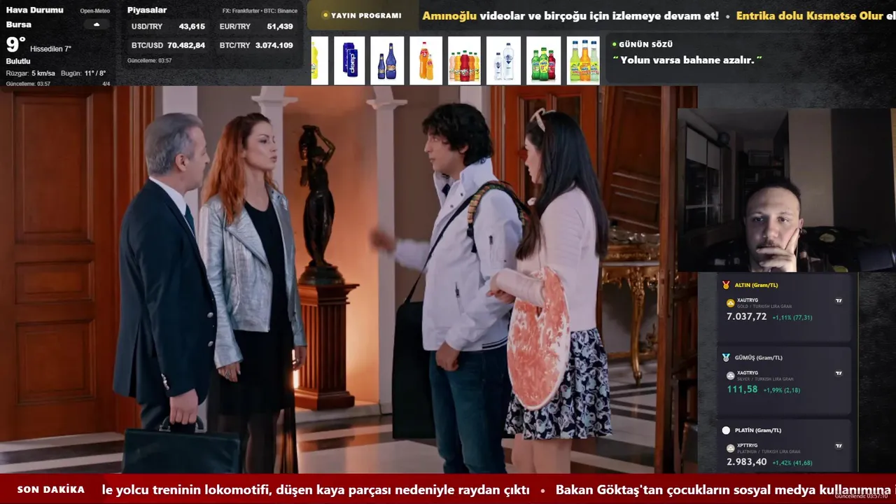Click the quote "Yolun varsa bahane azalır."
Viewport: 896px width, 504px height.
pyautogui.click(x=687, y=60)
